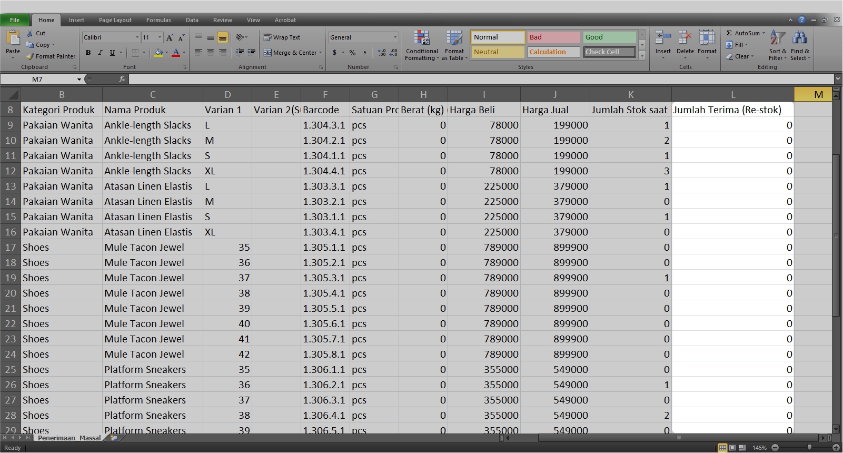Toggle Bold formatting

(x=88, y=53)
